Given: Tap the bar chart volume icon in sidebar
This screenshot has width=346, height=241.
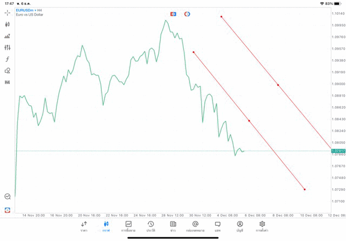Looking at the screenshot, I should (x=8, y=36).
